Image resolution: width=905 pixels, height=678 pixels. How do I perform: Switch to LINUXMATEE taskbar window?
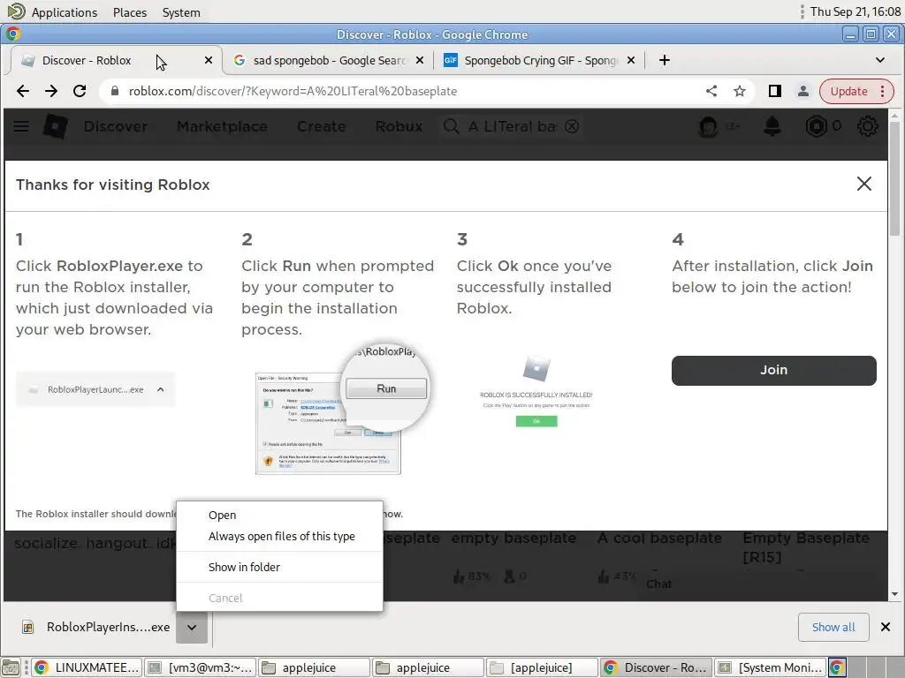pos(86,667)
